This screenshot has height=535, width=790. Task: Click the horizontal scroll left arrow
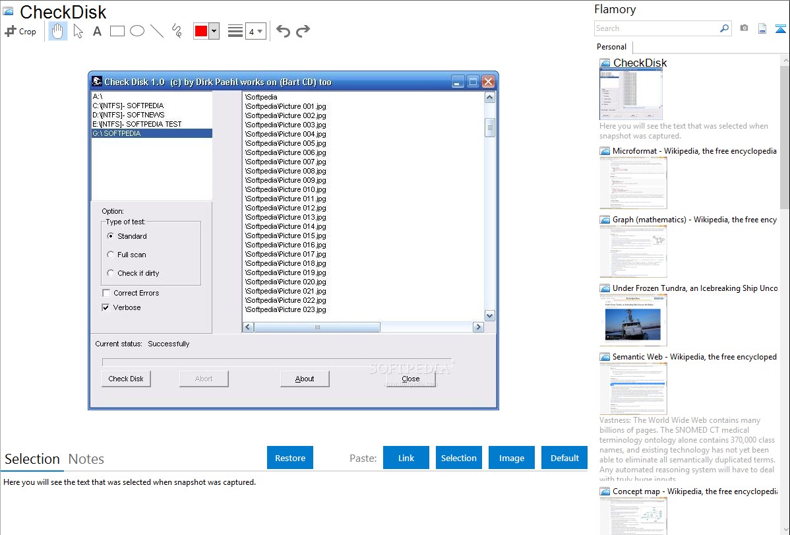point(248,327)
